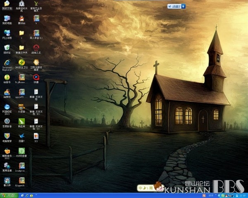Open the QQ游戏 shortcut
Image resolution: width=248 pixels, height=198 pixels.
pyautogui.click(x=7, y=93)
